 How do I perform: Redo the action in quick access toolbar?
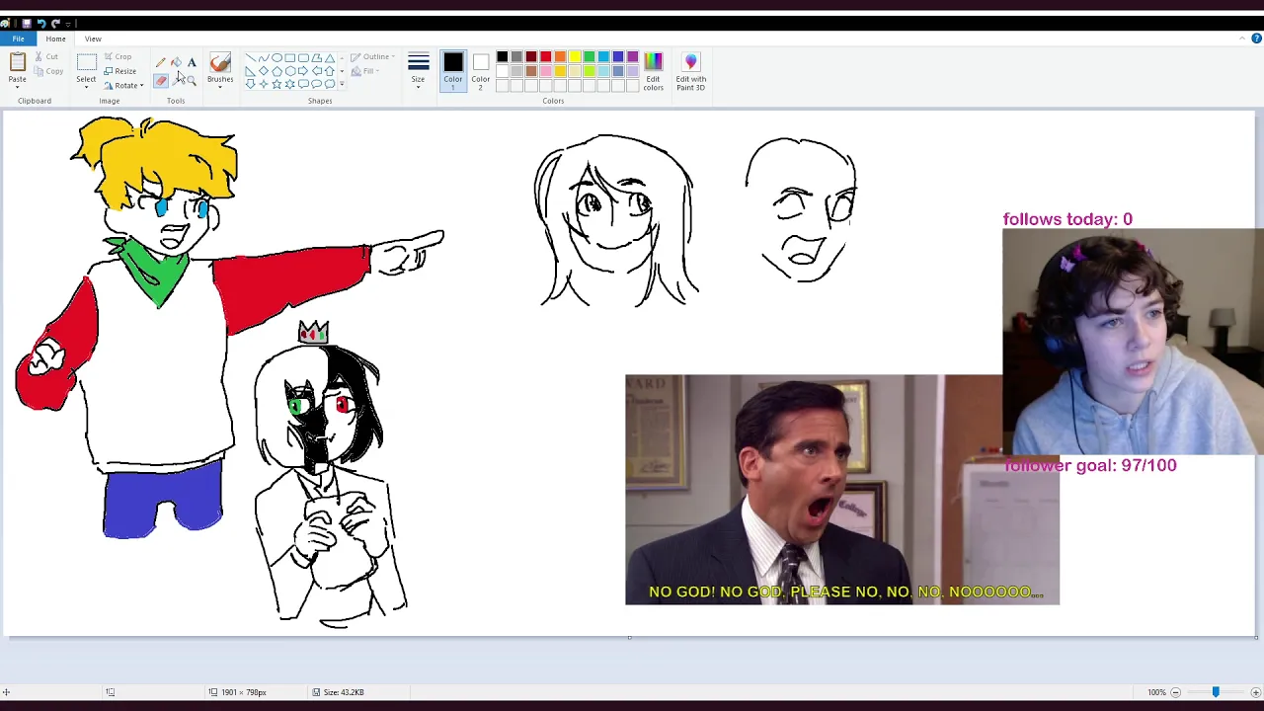[x=55, y=23]
